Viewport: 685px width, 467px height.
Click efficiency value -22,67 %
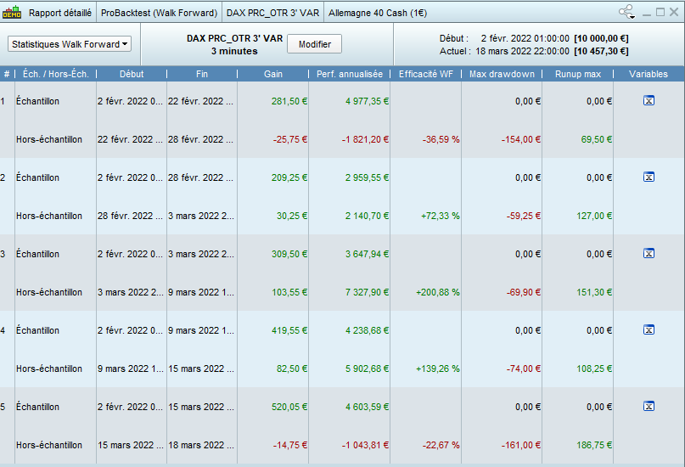441,445
